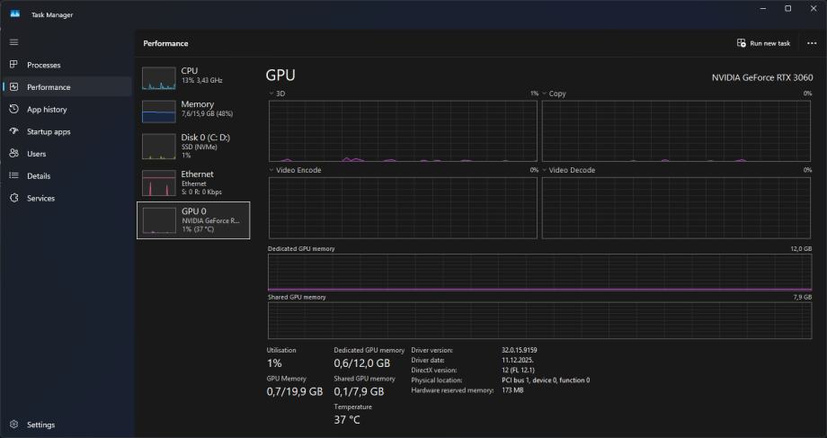The image size is (827, 438).
Task: Open Disk 0 (C: D:) performance view
Action: click(193, 145)
